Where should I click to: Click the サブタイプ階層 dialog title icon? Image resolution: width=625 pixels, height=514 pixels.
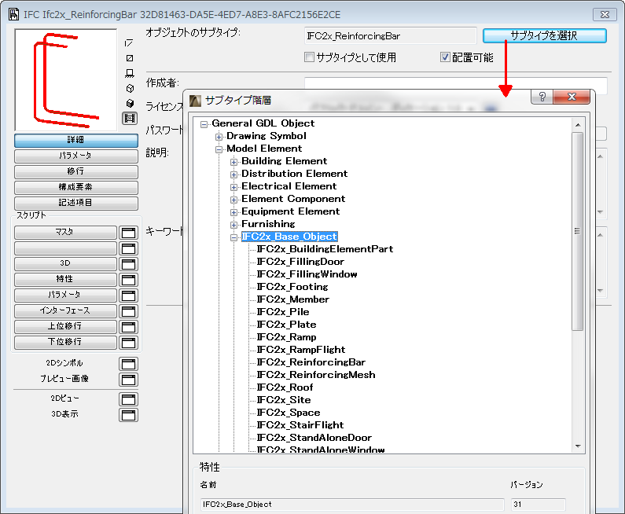coord(195,101)
